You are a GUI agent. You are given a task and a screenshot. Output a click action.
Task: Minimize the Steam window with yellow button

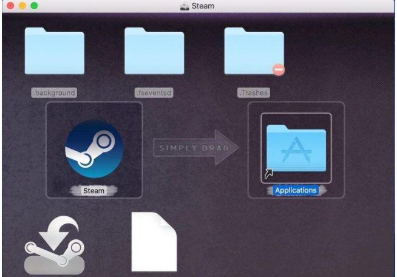[x=22, y=5]
